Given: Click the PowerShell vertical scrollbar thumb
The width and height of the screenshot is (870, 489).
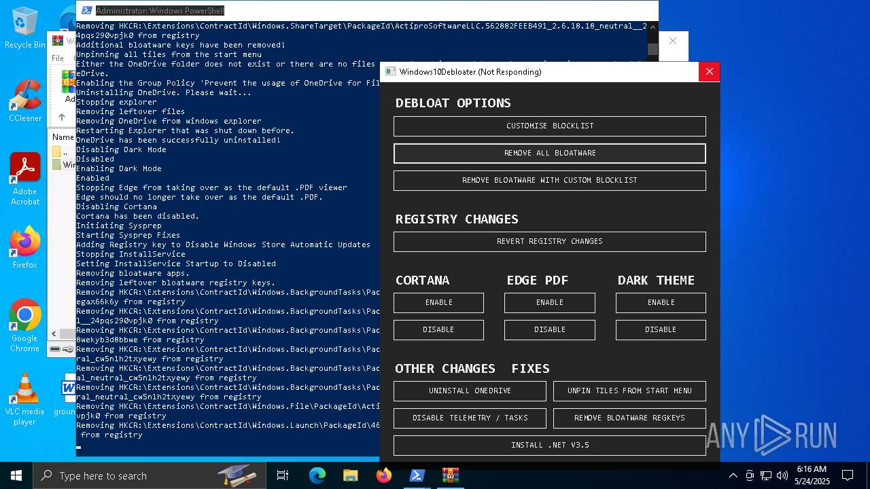Looking at the screenshot, I should pyautogui.click(x=652, y=49).
